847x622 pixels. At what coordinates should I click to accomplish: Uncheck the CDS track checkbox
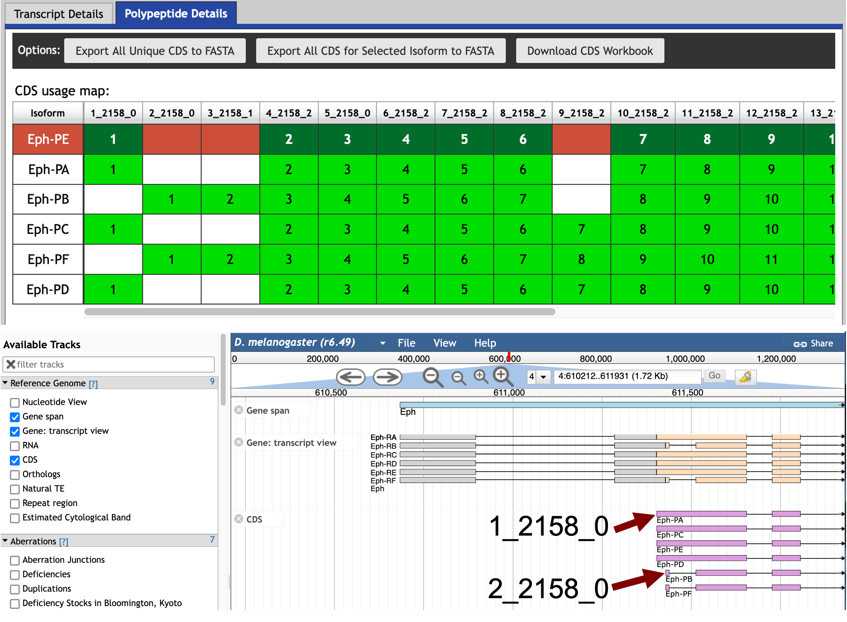(15, 460)
